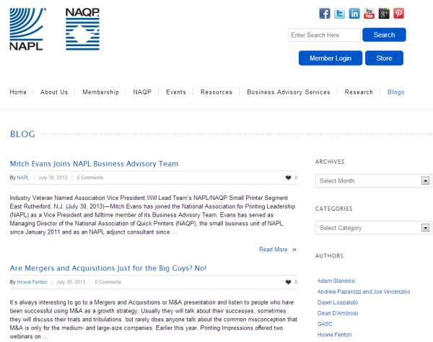Open the Twitter social icon

pos(339,13)
